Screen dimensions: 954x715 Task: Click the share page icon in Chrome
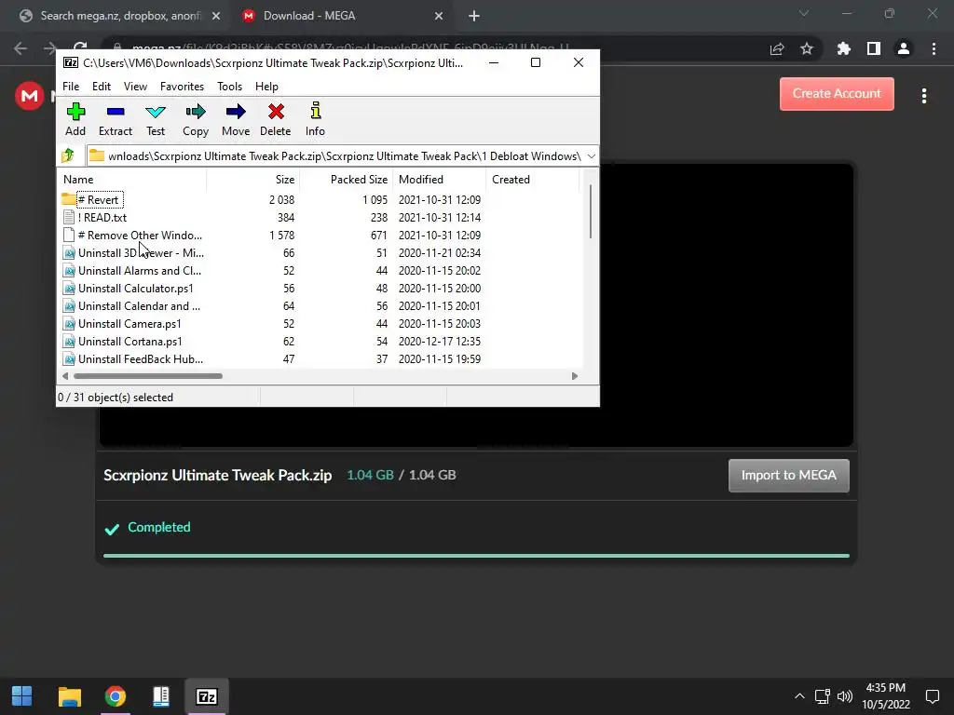777,48
